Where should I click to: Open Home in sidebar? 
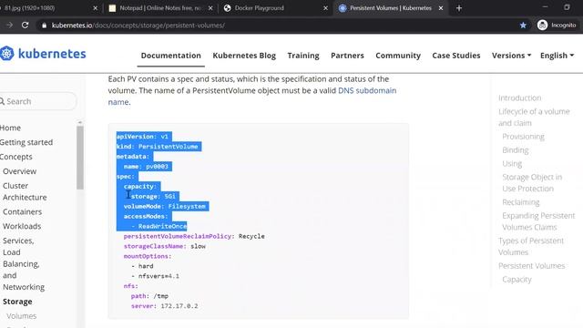pyautogui.click(x=10, y=128)
